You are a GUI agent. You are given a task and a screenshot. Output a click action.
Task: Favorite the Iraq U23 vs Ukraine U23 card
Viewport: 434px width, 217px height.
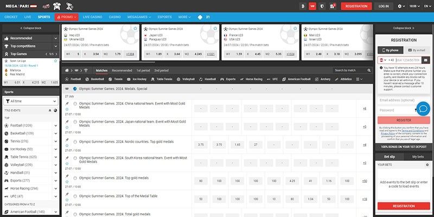point(135,29)
